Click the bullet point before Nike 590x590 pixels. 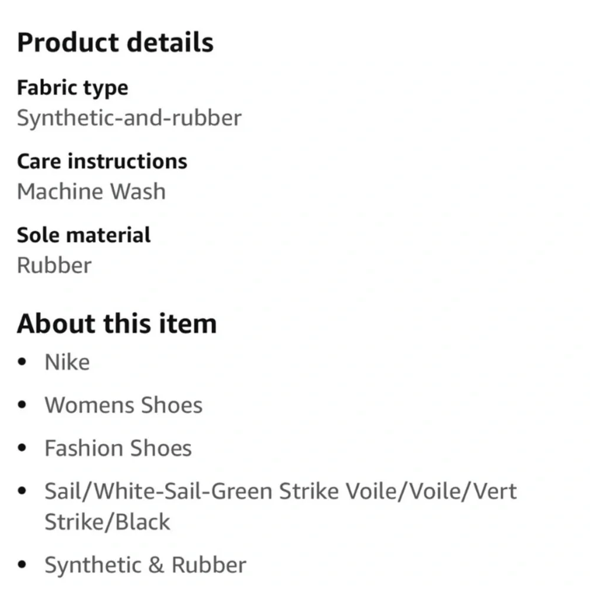click(x=22, y=362)
